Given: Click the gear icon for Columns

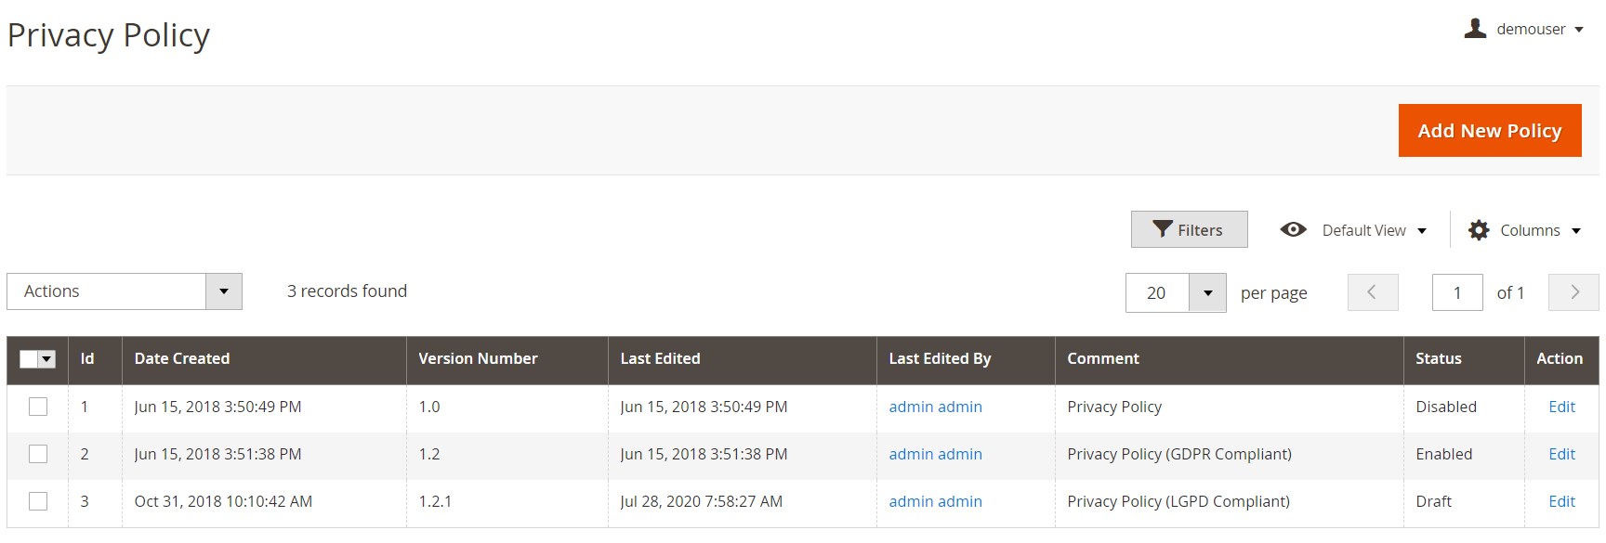Looking at the screenshot, I should [x=1479, y=230].
